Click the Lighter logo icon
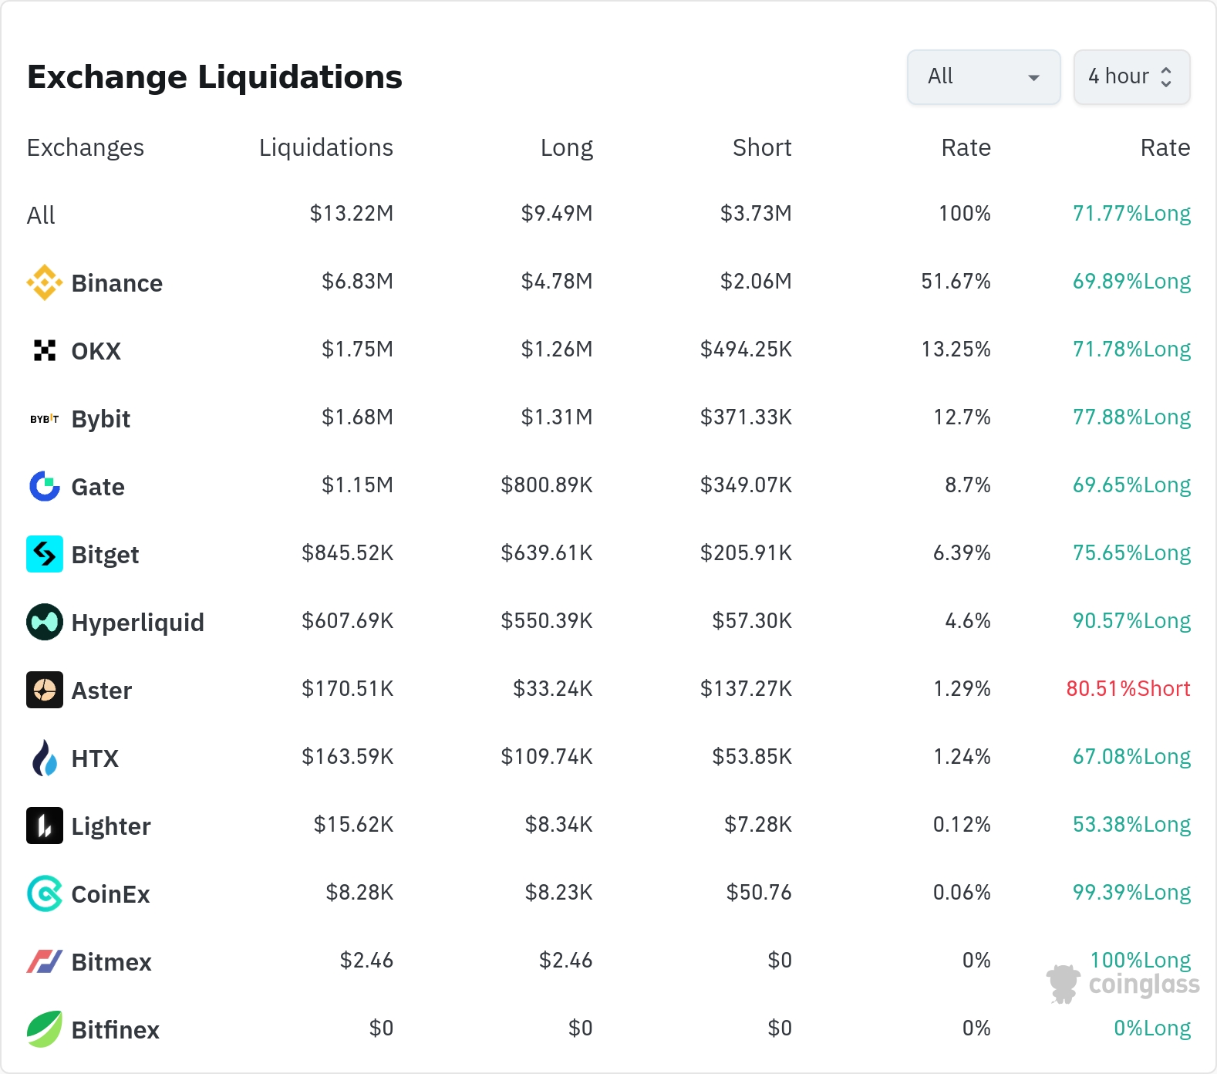 (x=45, y=826)
